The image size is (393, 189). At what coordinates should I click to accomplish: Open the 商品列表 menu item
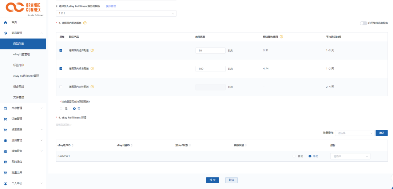click(23, 44)
